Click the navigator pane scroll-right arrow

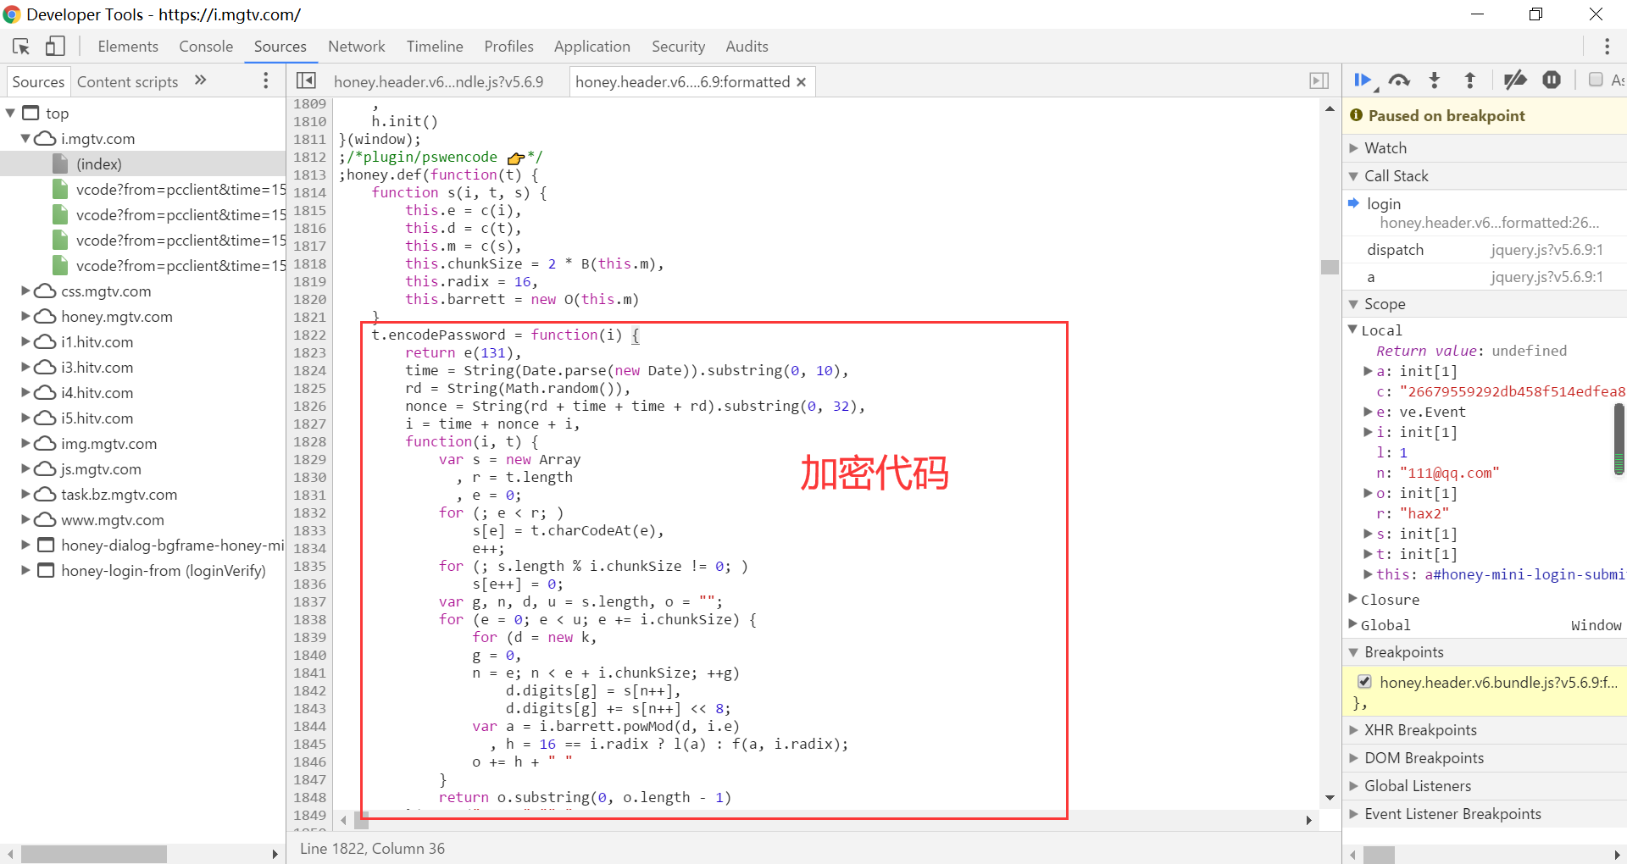click(275, 855)
